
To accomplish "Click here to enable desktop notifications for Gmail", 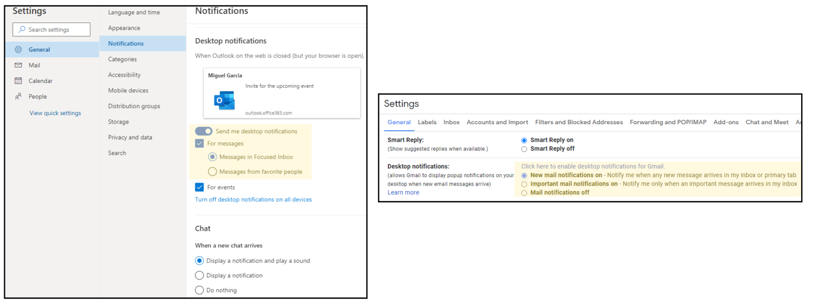I will (593, 166).
